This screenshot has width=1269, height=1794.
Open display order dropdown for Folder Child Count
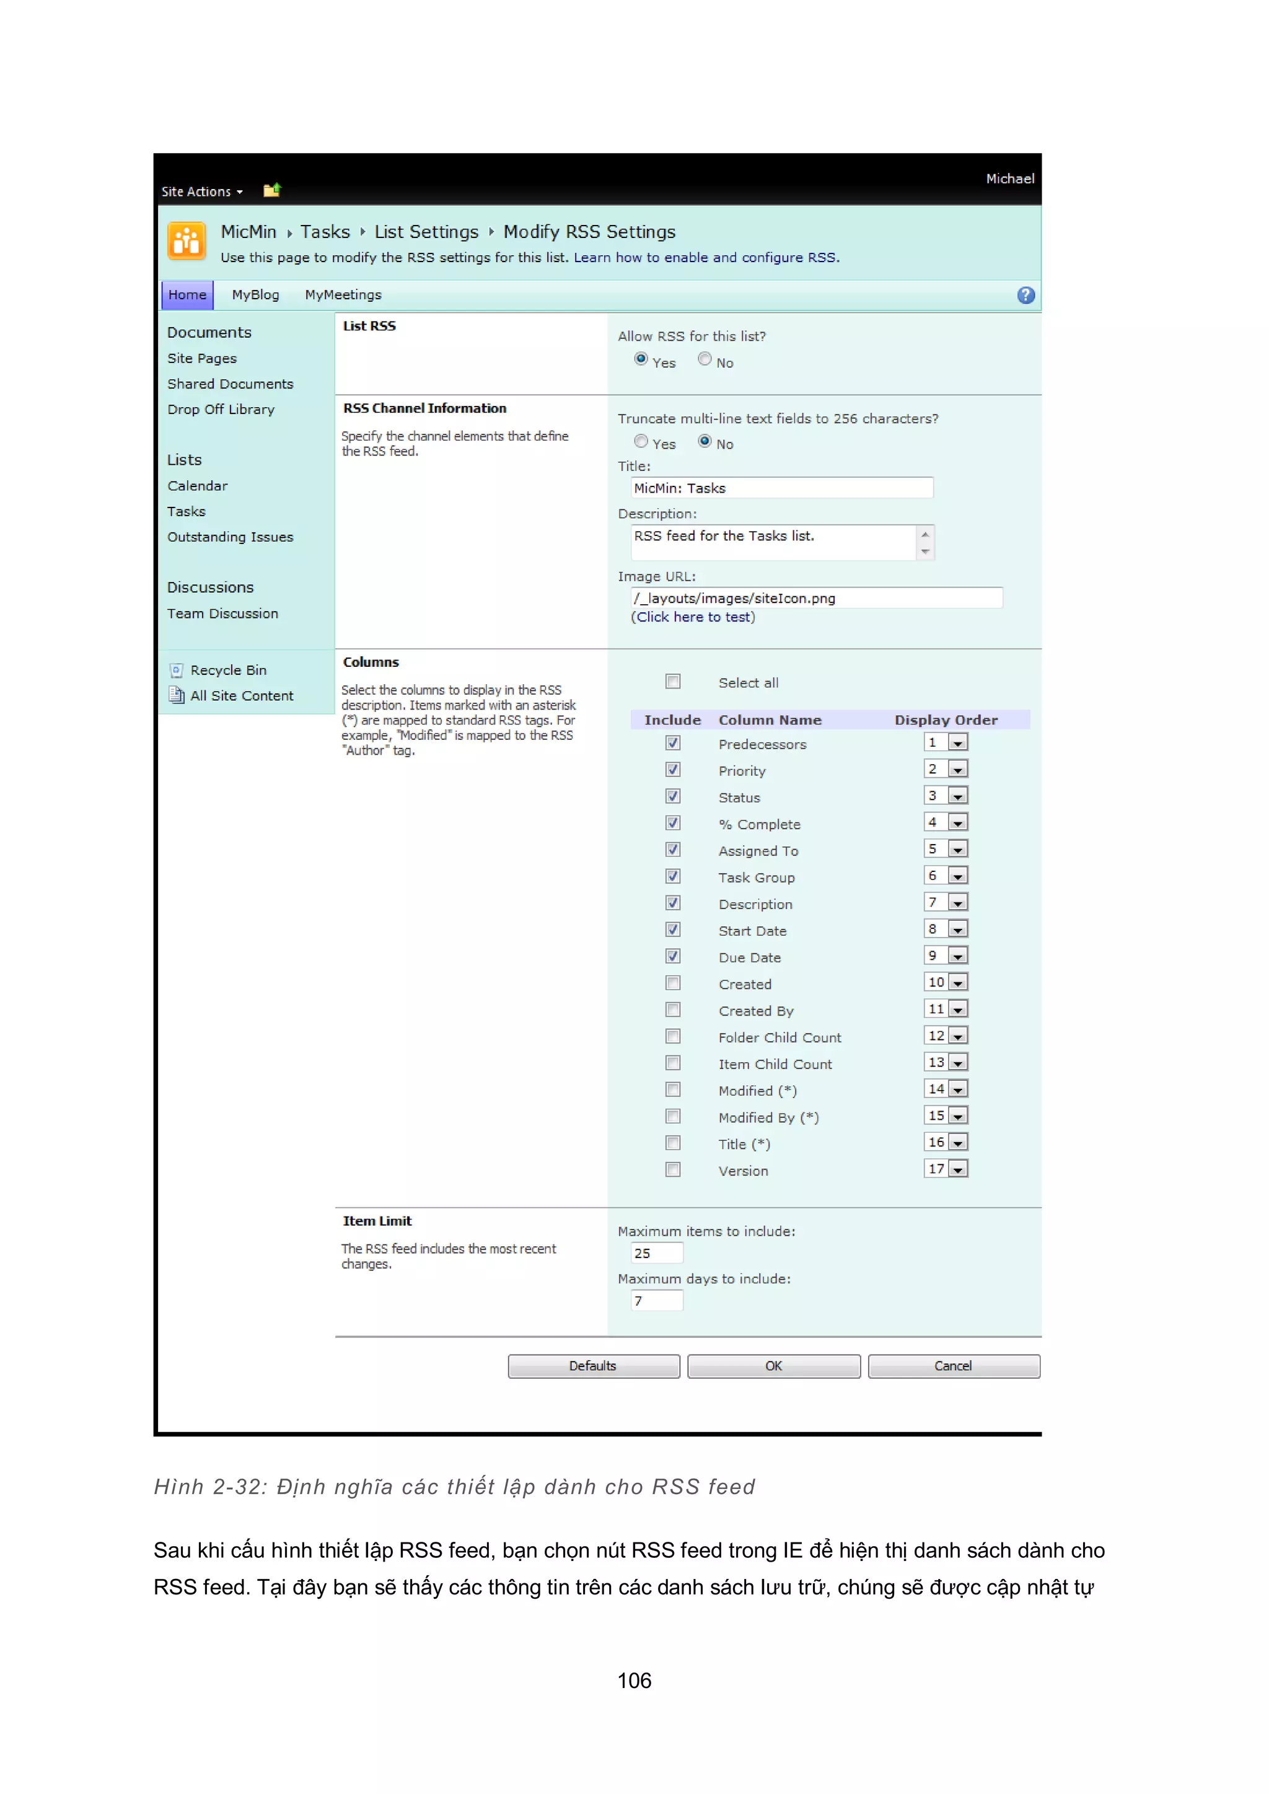coord(946,1036)
